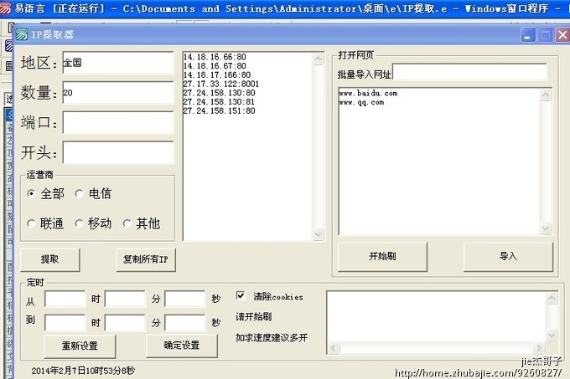Click the 从 row minute input field

pyautogui.click(x=125, y=299)
